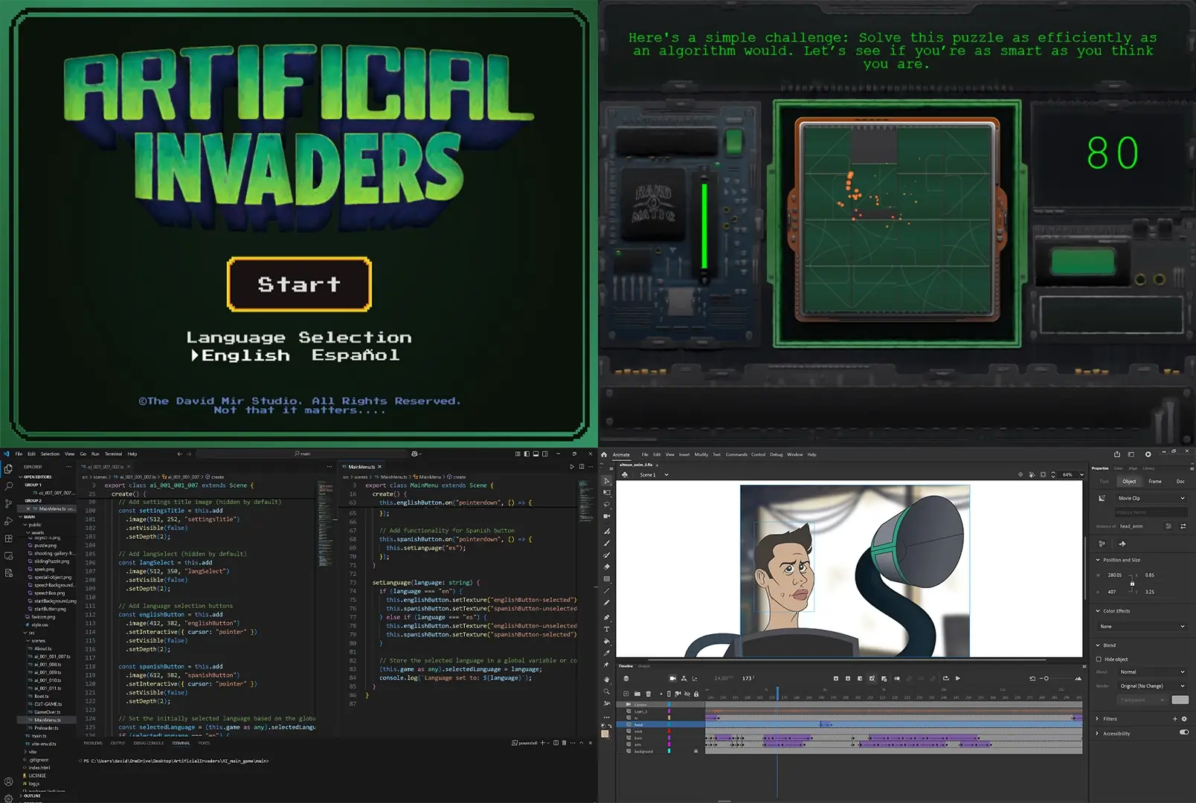The image size is (1196, 803).
Task: Play the Animate timeline
Action: point(958,678)
